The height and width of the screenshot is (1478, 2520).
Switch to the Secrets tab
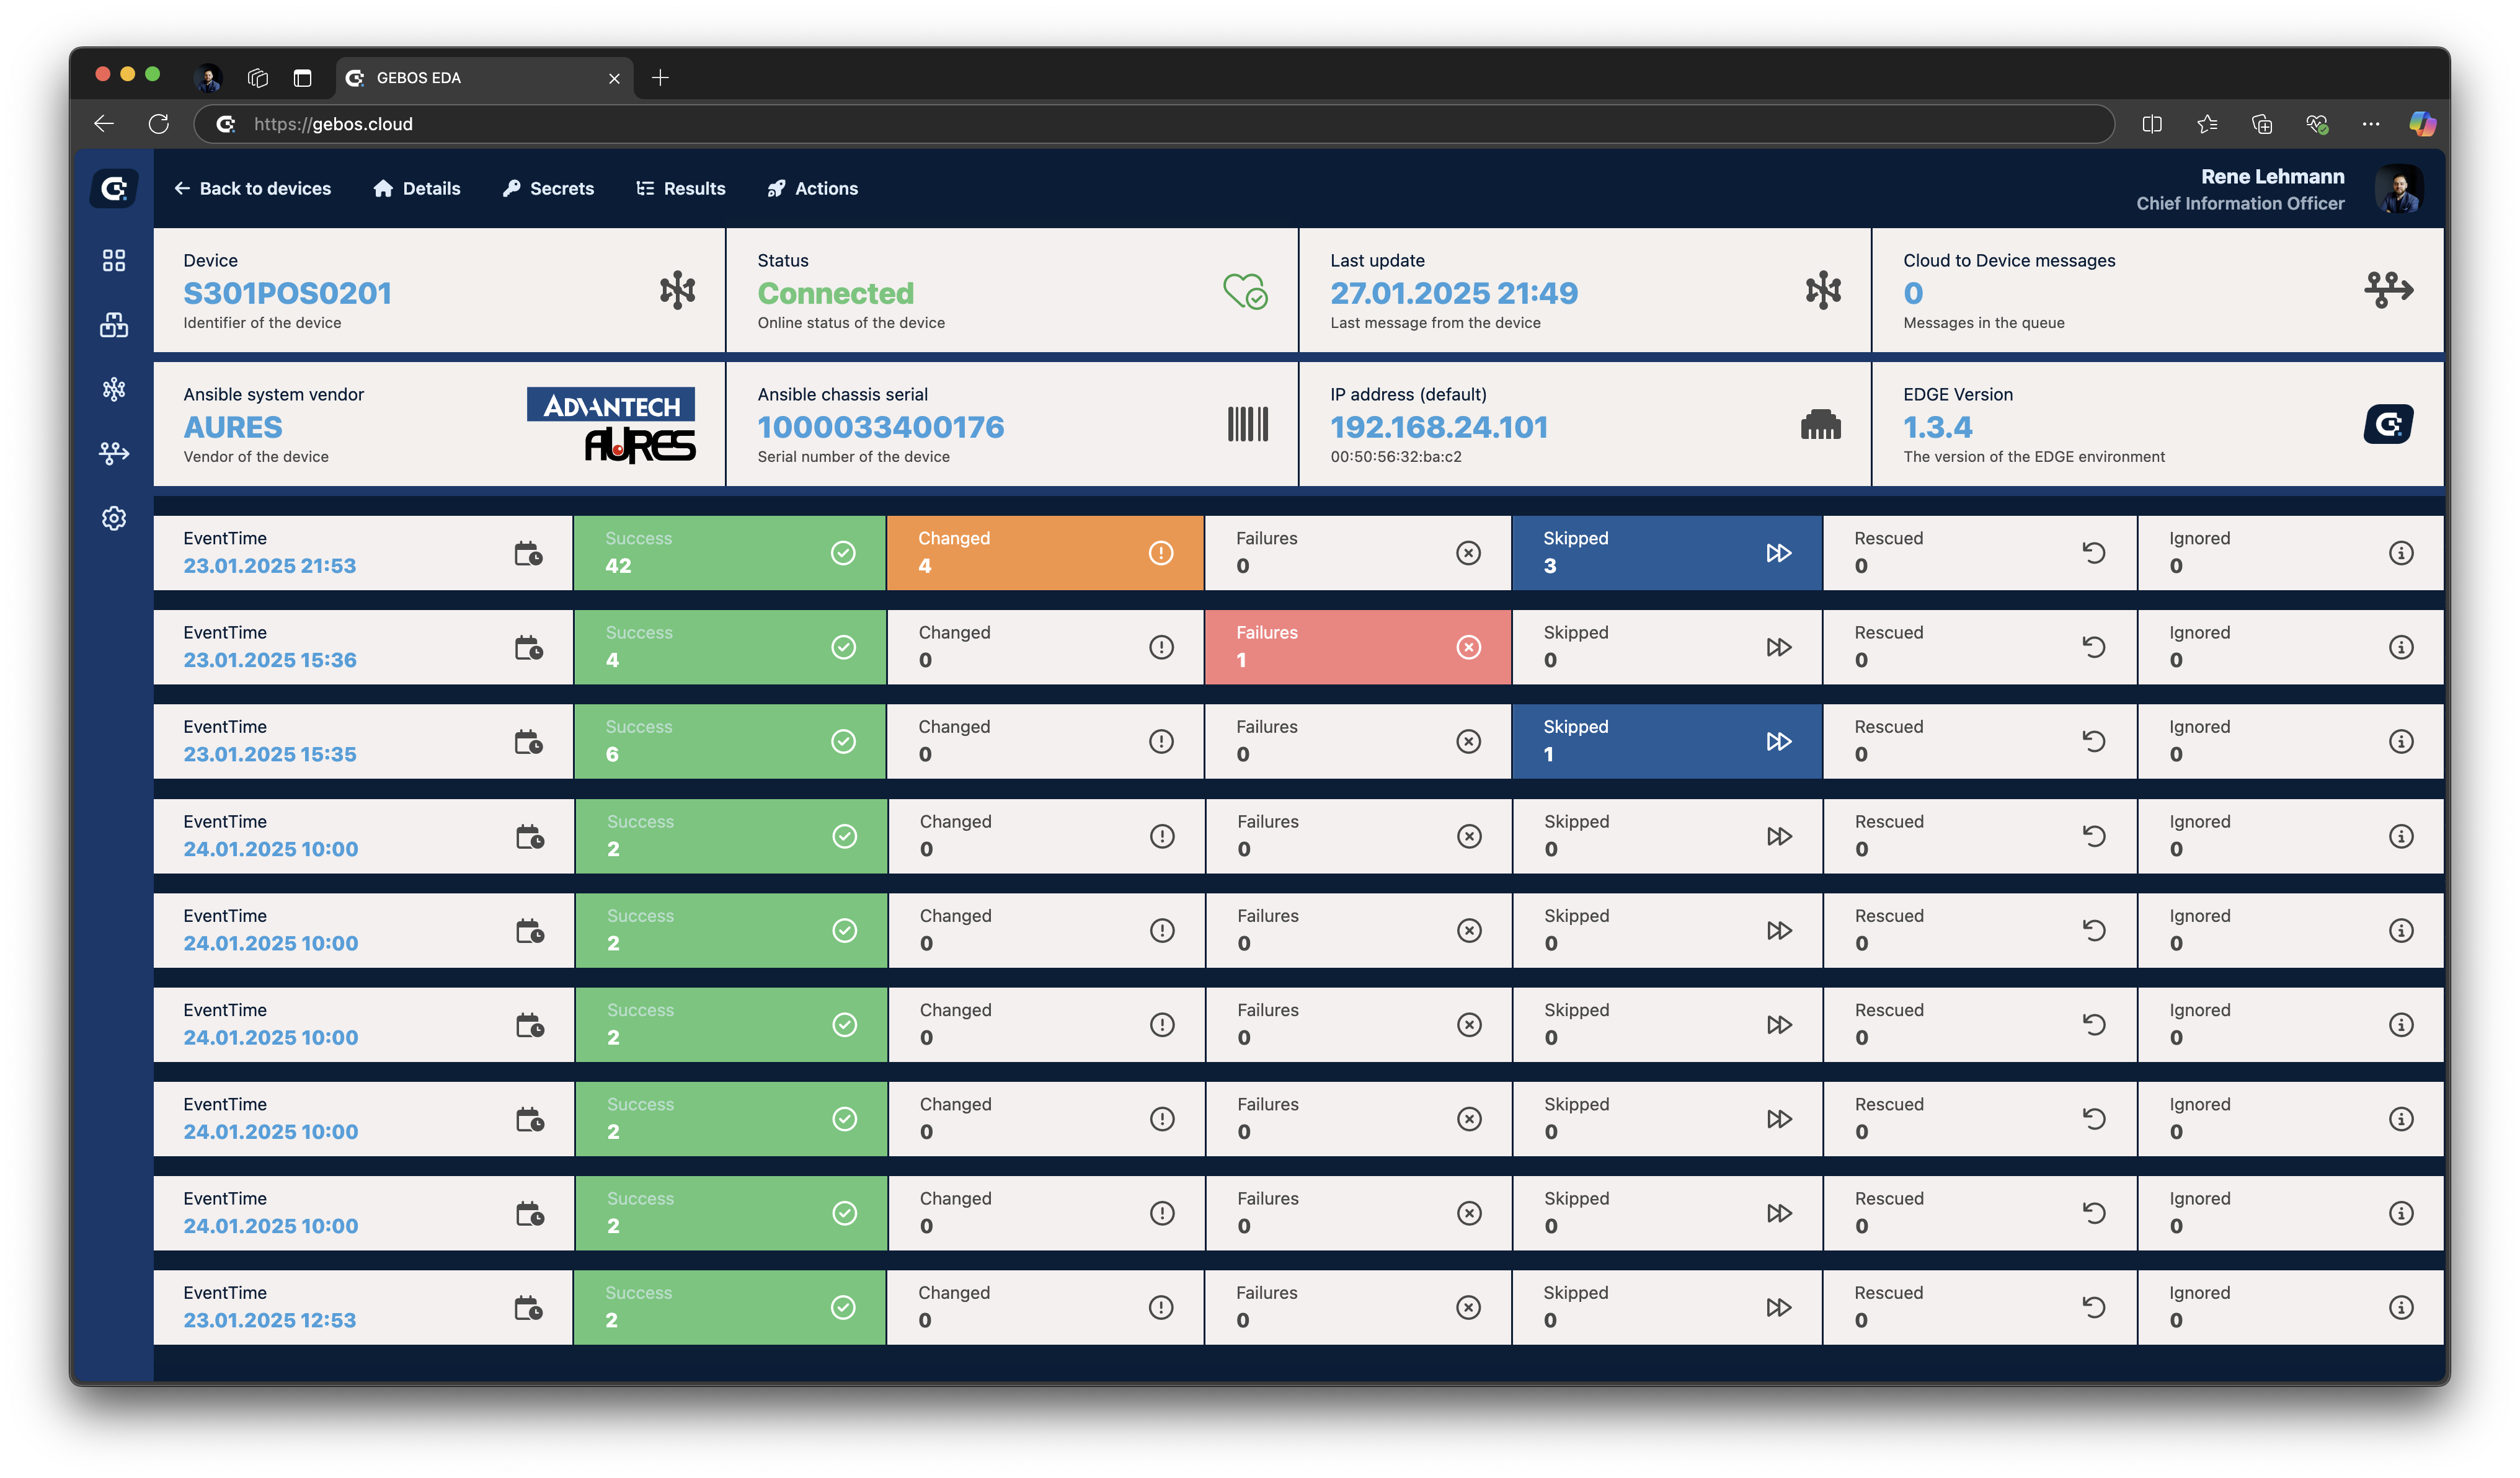[x=548, y=189]
